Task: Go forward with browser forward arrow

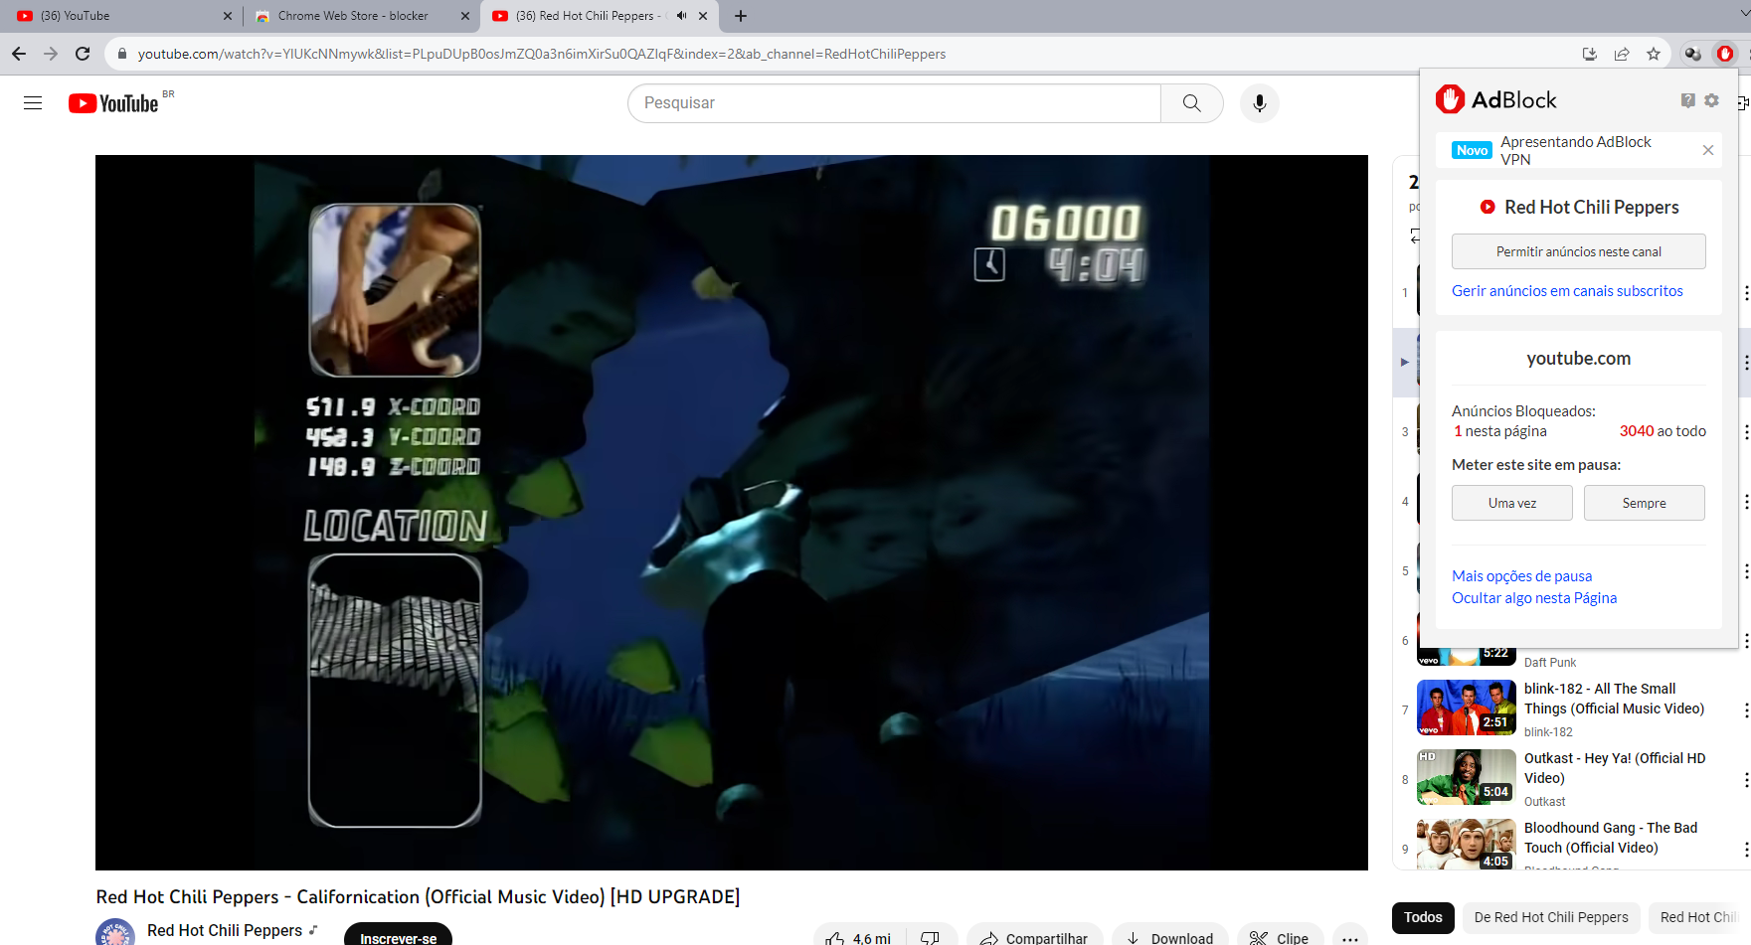Action: (x=51, y=54)
